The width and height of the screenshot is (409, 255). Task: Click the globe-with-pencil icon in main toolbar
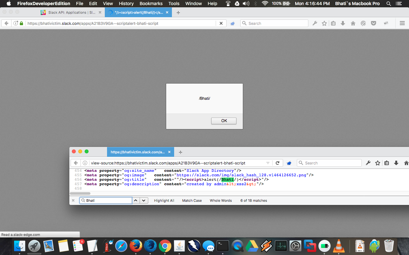point(363,23)
